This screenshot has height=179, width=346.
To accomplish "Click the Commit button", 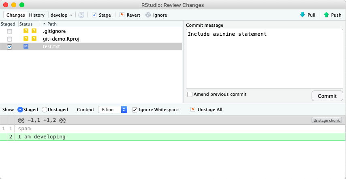I will point(327,96).
